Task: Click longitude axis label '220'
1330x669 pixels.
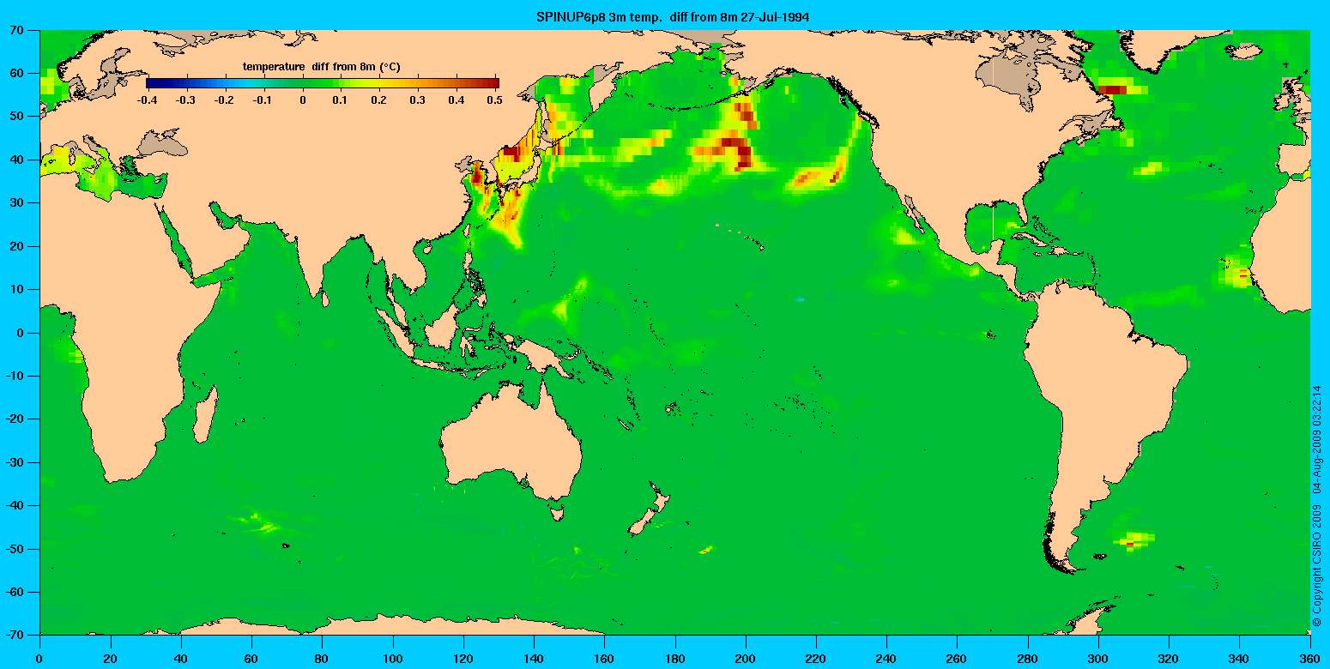Action: (816, 660)
